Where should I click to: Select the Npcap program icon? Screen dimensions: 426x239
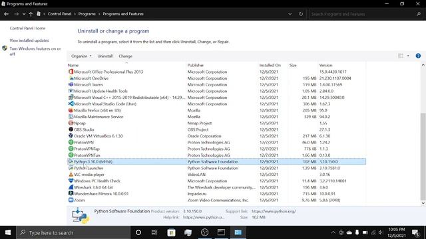[71, 123]
